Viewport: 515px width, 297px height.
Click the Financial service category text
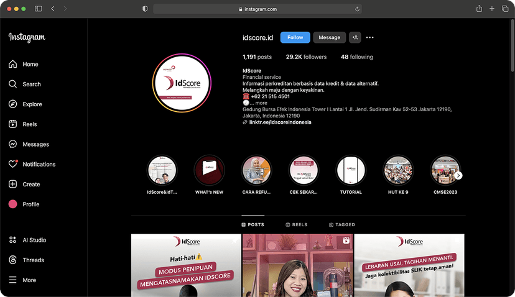(262, 77)
